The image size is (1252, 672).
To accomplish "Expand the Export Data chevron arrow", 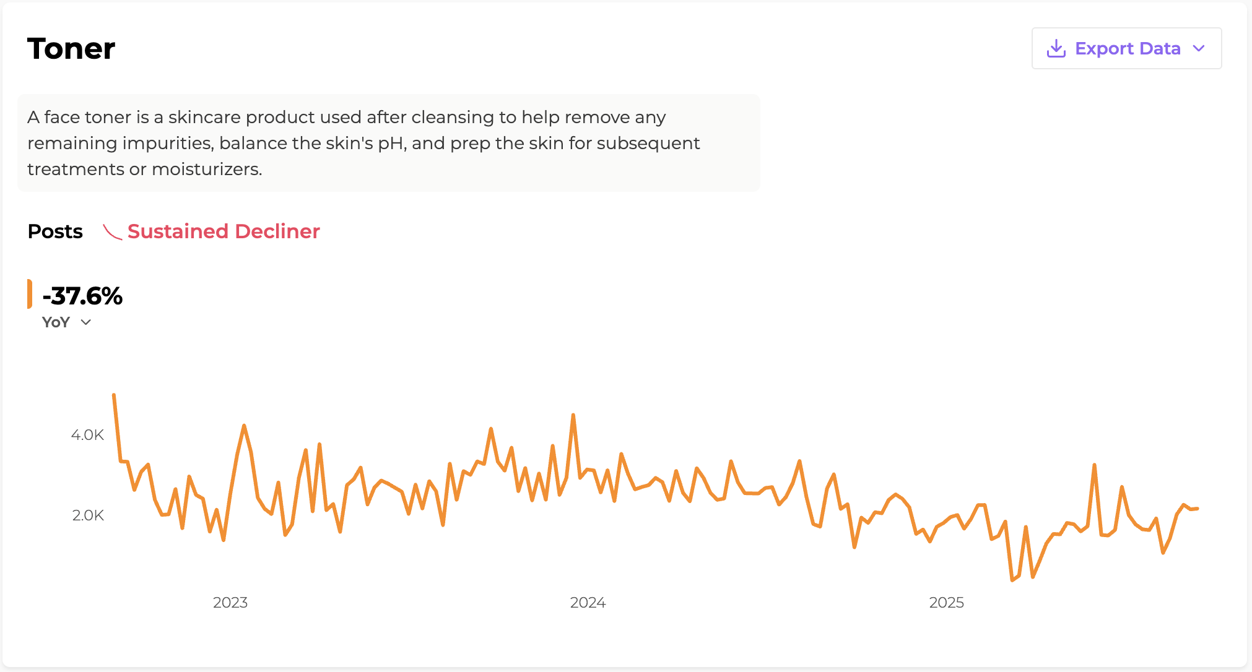I will pyautogui.click(x=1199, y=48).
